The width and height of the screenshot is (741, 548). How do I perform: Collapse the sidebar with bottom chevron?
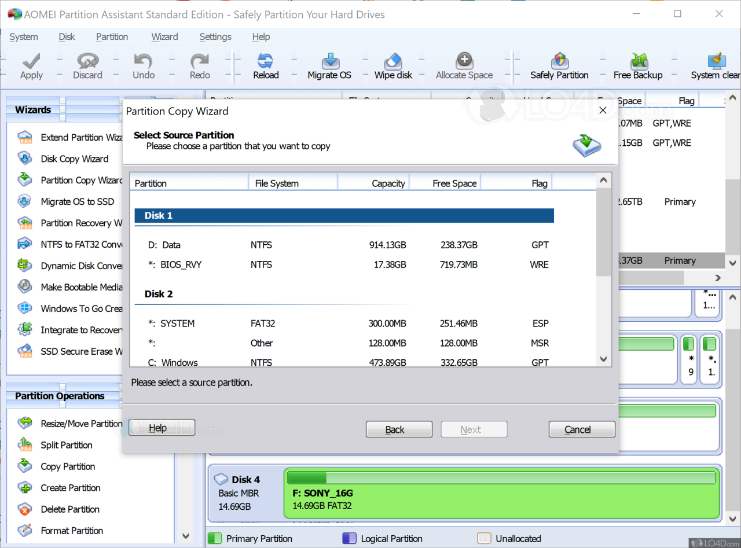(x=186, y=536)
